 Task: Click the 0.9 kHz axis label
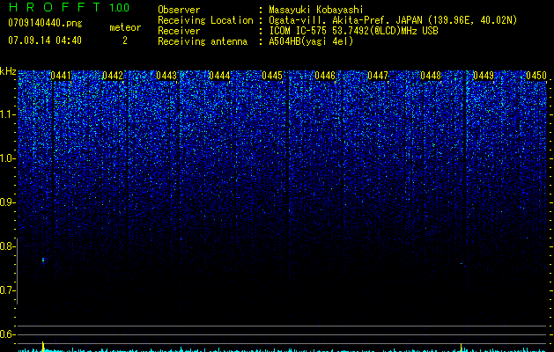coord(6,202)
